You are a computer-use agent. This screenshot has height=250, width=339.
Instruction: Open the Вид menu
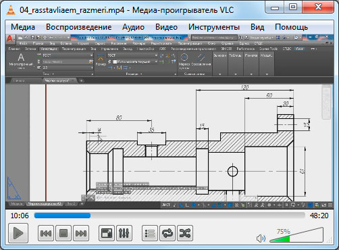pos(257,27)
